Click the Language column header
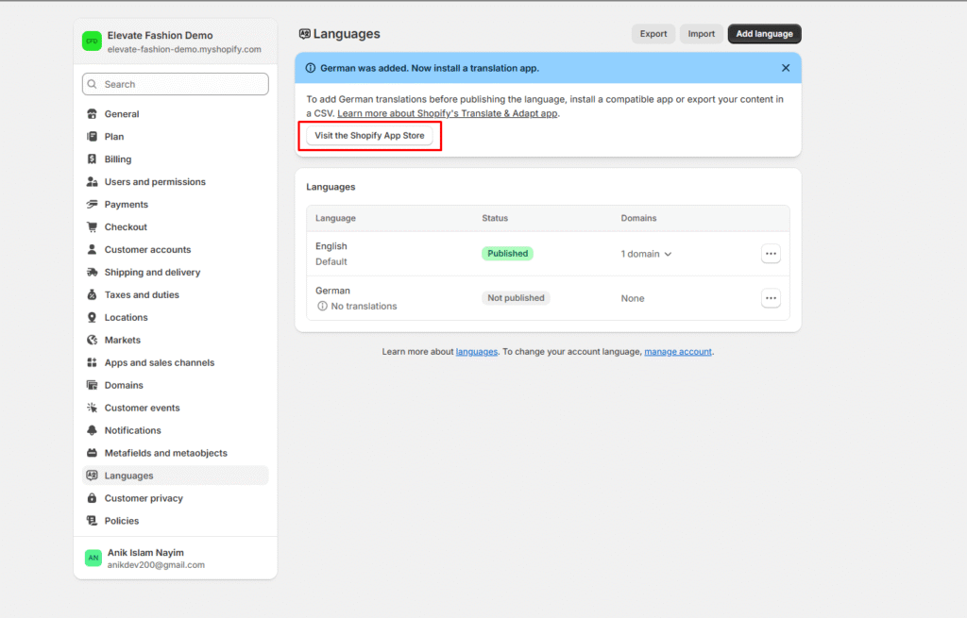The image size is (967, 618). click(335, 218)
